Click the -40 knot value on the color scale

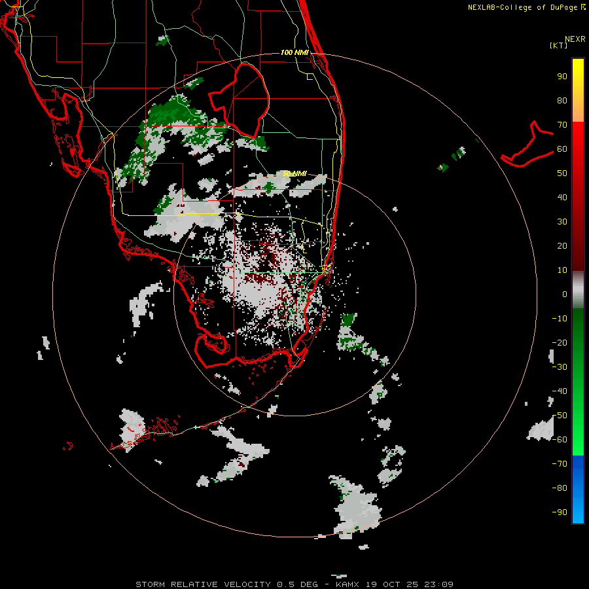[560, 391]
